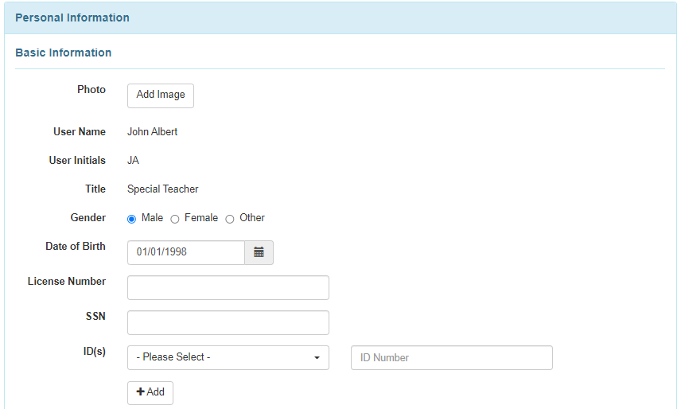The width and height of the screenshot is (681, 409).
Task: Click the Basic Information section heading
Action: pyautogui.click(x=64, y=53)
